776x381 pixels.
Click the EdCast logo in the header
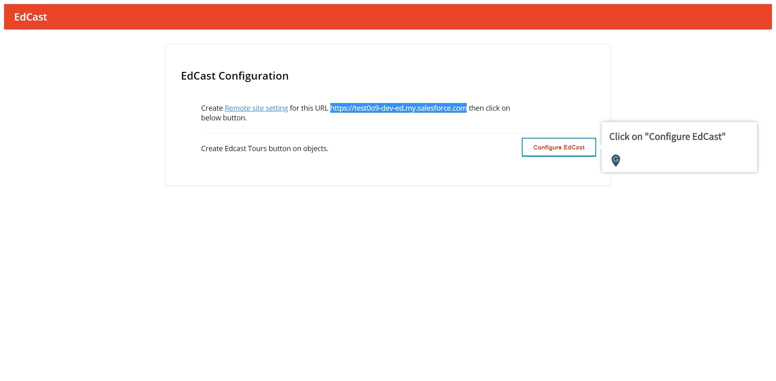(x=31, y=17)
